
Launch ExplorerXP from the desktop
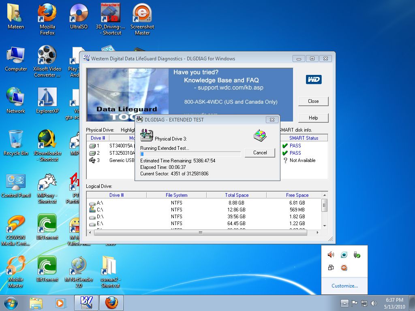[47, 100]
